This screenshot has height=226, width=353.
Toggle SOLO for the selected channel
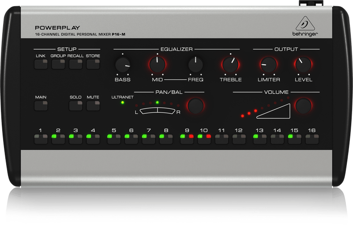pos(75,106)
